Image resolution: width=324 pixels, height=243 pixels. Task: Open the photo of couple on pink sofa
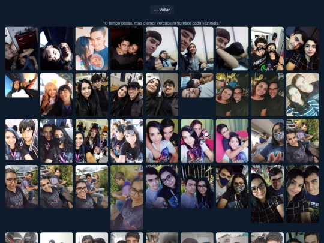pyautogui.click(x=232, y=140)
